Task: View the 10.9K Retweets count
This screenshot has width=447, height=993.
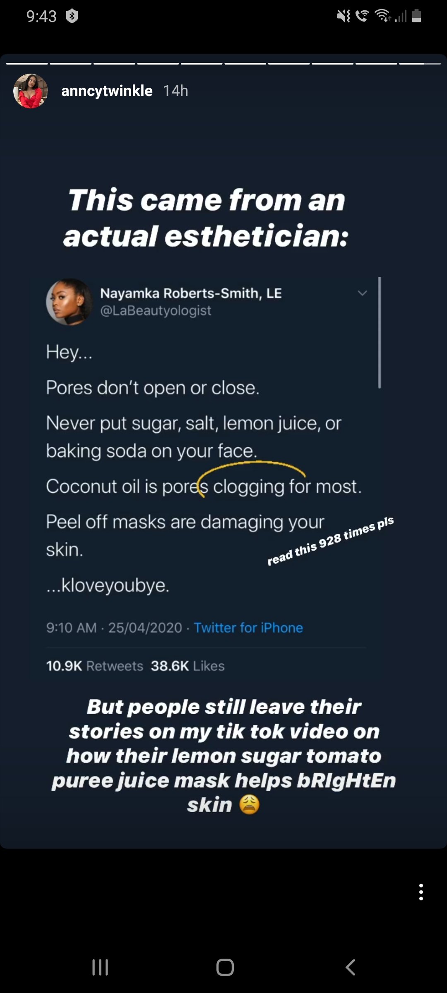Action: (x=94, y=666)
